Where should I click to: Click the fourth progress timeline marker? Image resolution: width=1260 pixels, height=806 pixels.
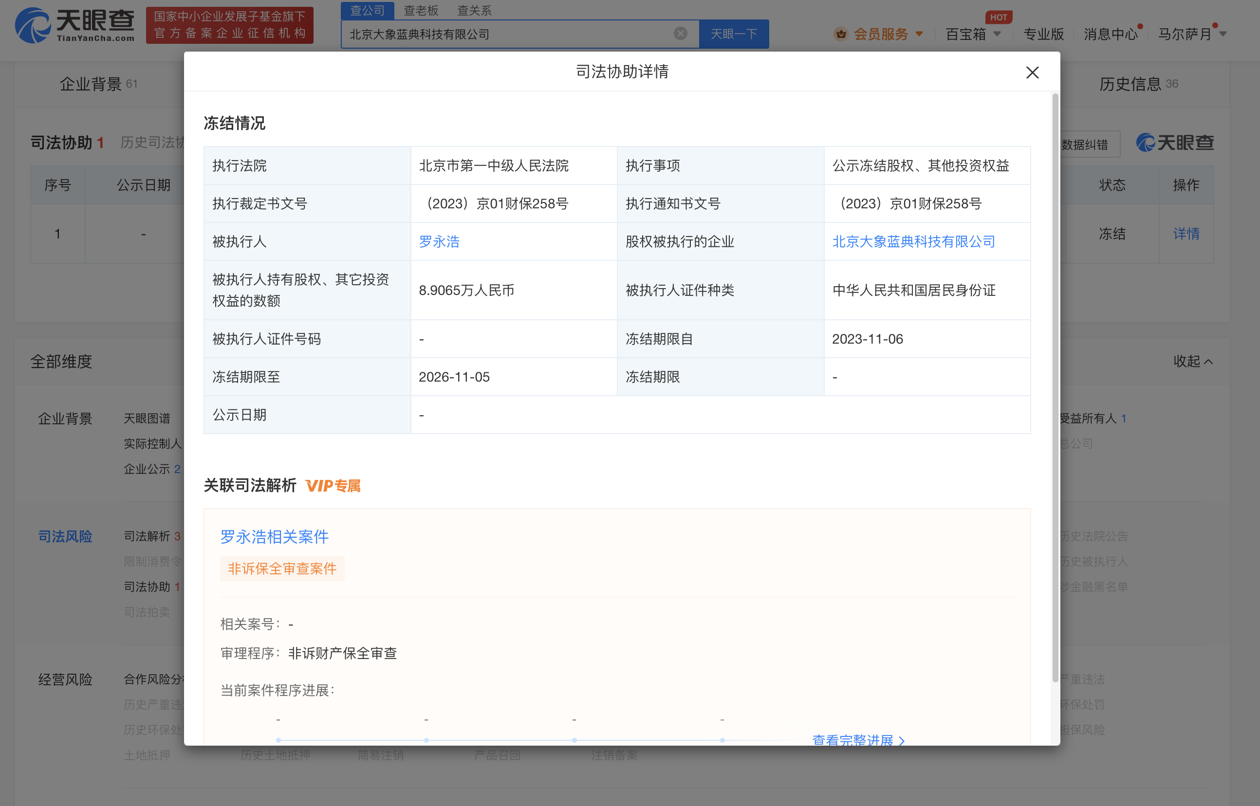723,740
